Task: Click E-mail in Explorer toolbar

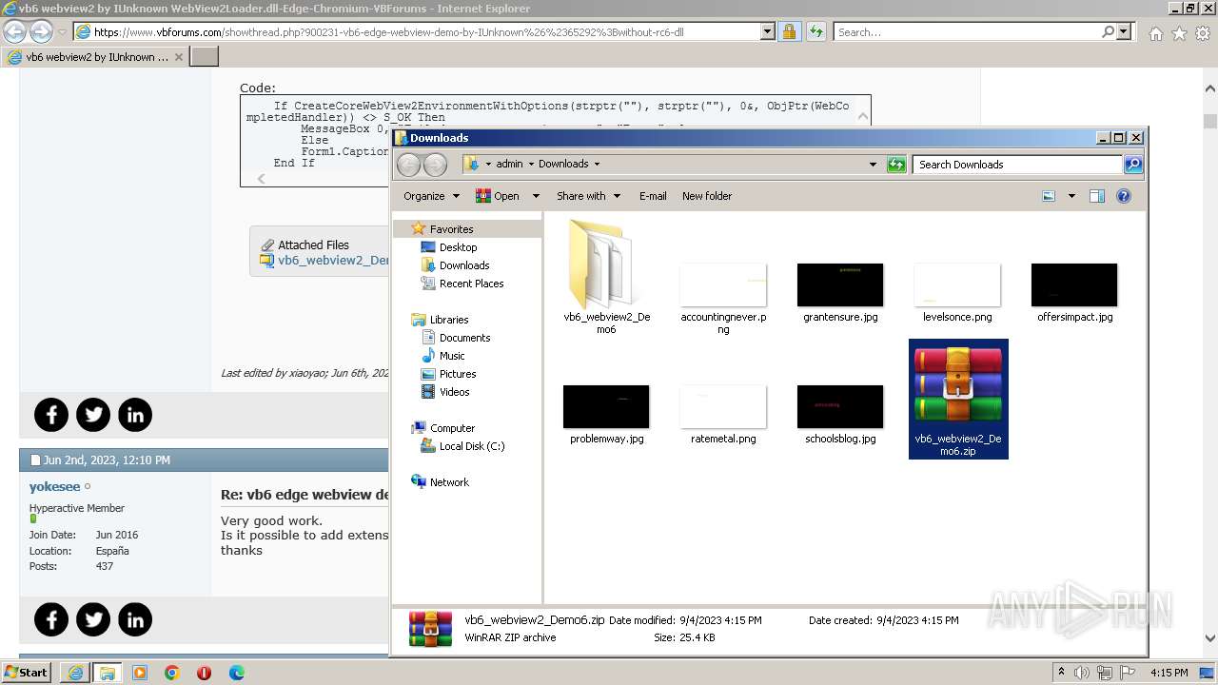Action: point(653,196)
